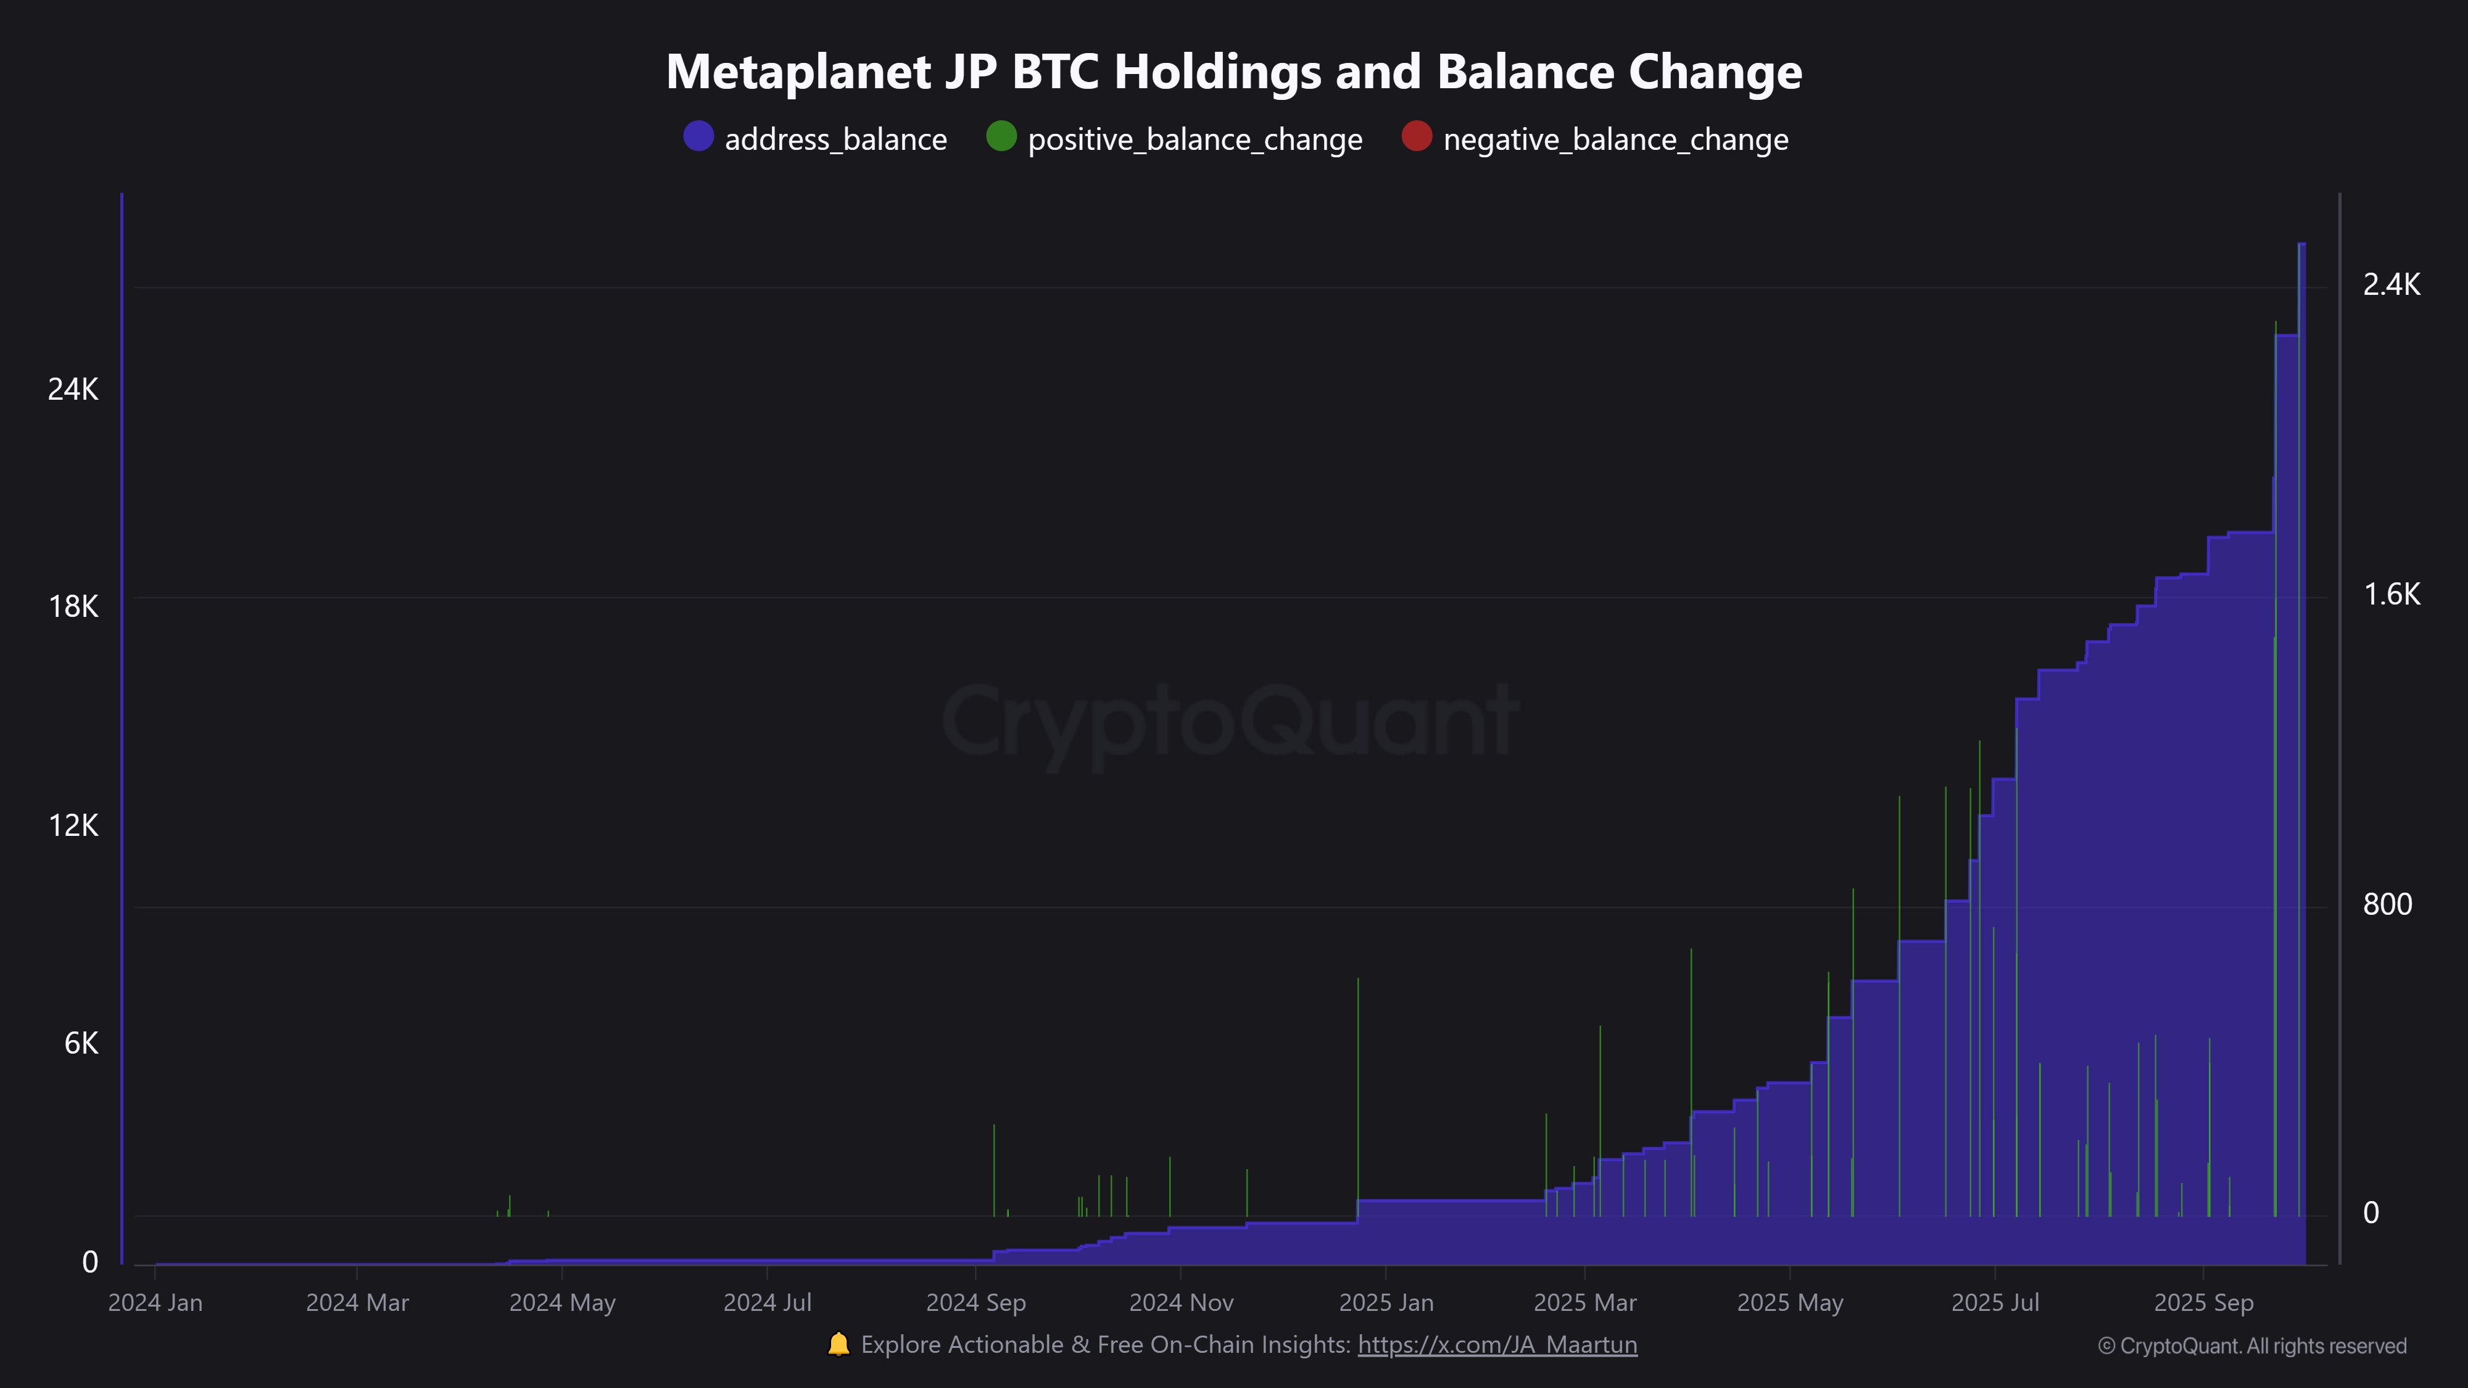Click the red negative_balance_change legend dot
Screen dimensions: 2468x1388
click(x=1416, y=137)
